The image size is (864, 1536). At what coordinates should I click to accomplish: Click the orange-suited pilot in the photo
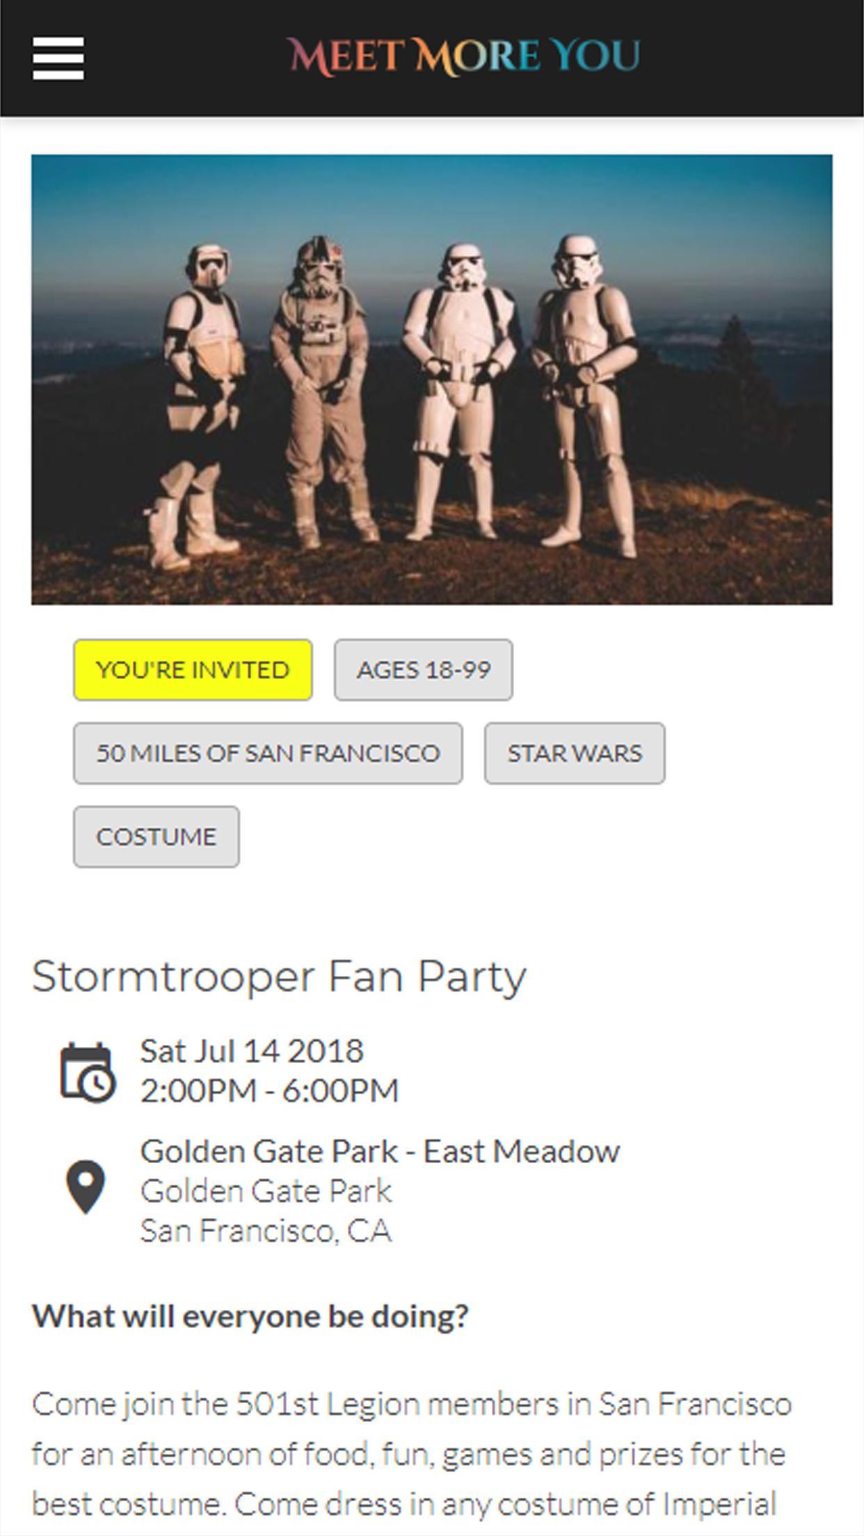[321, 390]
